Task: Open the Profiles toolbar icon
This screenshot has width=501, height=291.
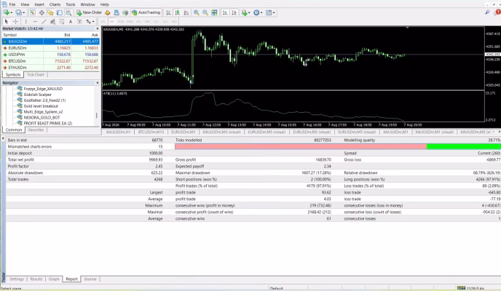Action: click(18, 12)
